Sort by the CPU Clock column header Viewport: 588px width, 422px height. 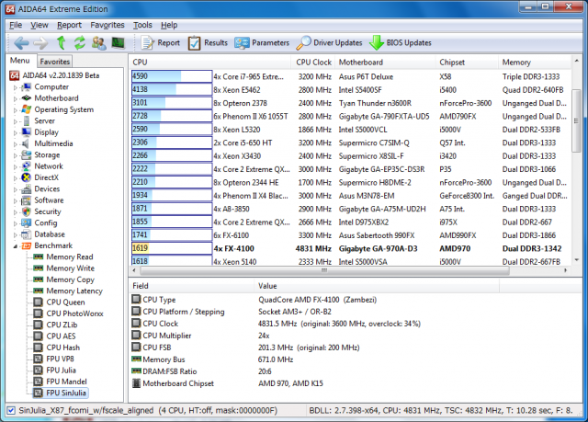313,63
